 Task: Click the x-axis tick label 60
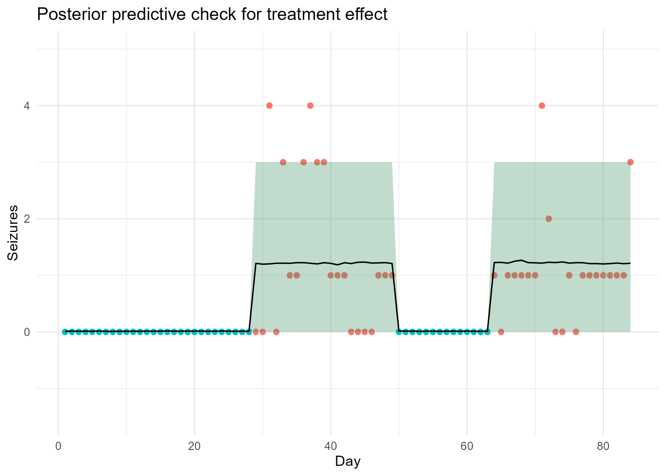467,447
